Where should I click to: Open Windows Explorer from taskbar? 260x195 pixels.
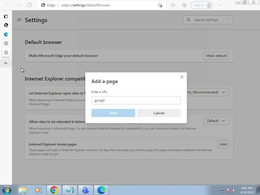tap(23, 190)
